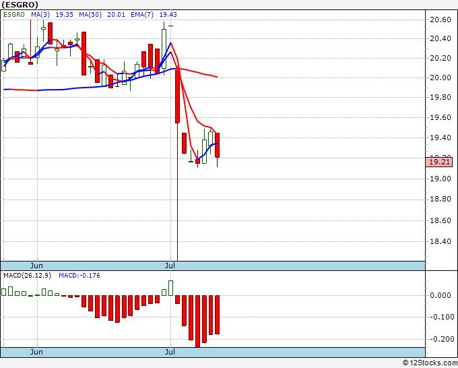Click the EMA(7) indicator label

point(142,15)
